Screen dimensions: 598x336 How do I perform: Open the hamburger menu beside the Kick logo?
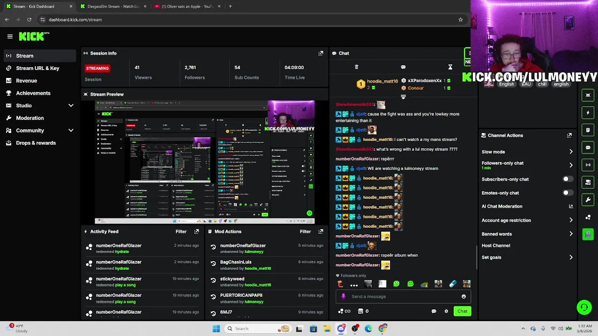click(10, 36)
